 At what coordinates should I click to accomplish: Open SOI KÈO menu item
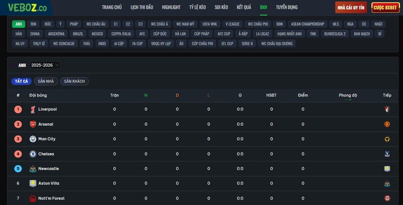[x=221, y=8]
